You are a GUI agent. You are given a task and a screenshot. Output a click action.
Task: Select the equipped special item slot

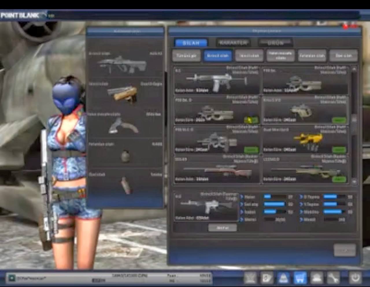click(125, 184)
